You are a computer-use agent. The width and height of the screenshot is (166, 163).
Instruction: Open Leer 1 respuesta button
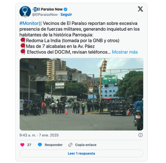81,153
